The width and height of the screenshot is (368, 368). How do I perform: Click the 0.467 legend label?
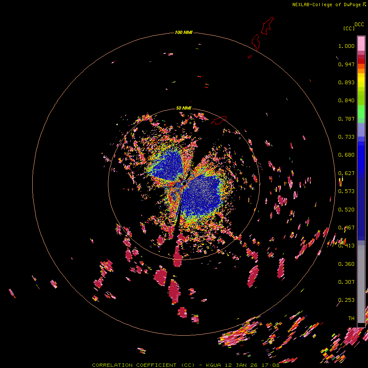point(346,228)
